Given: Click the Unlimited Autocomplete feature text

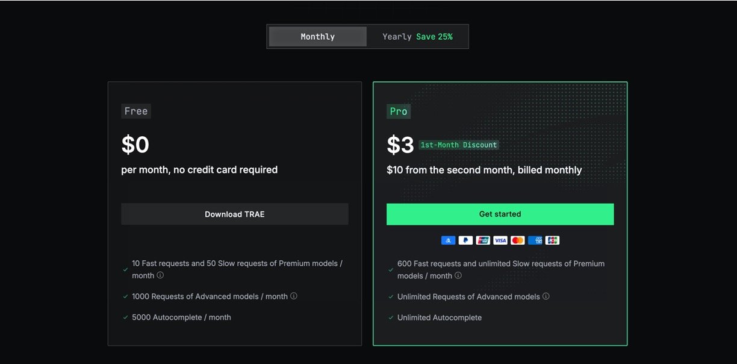Looking at the screenshot, I should (440, 318).
